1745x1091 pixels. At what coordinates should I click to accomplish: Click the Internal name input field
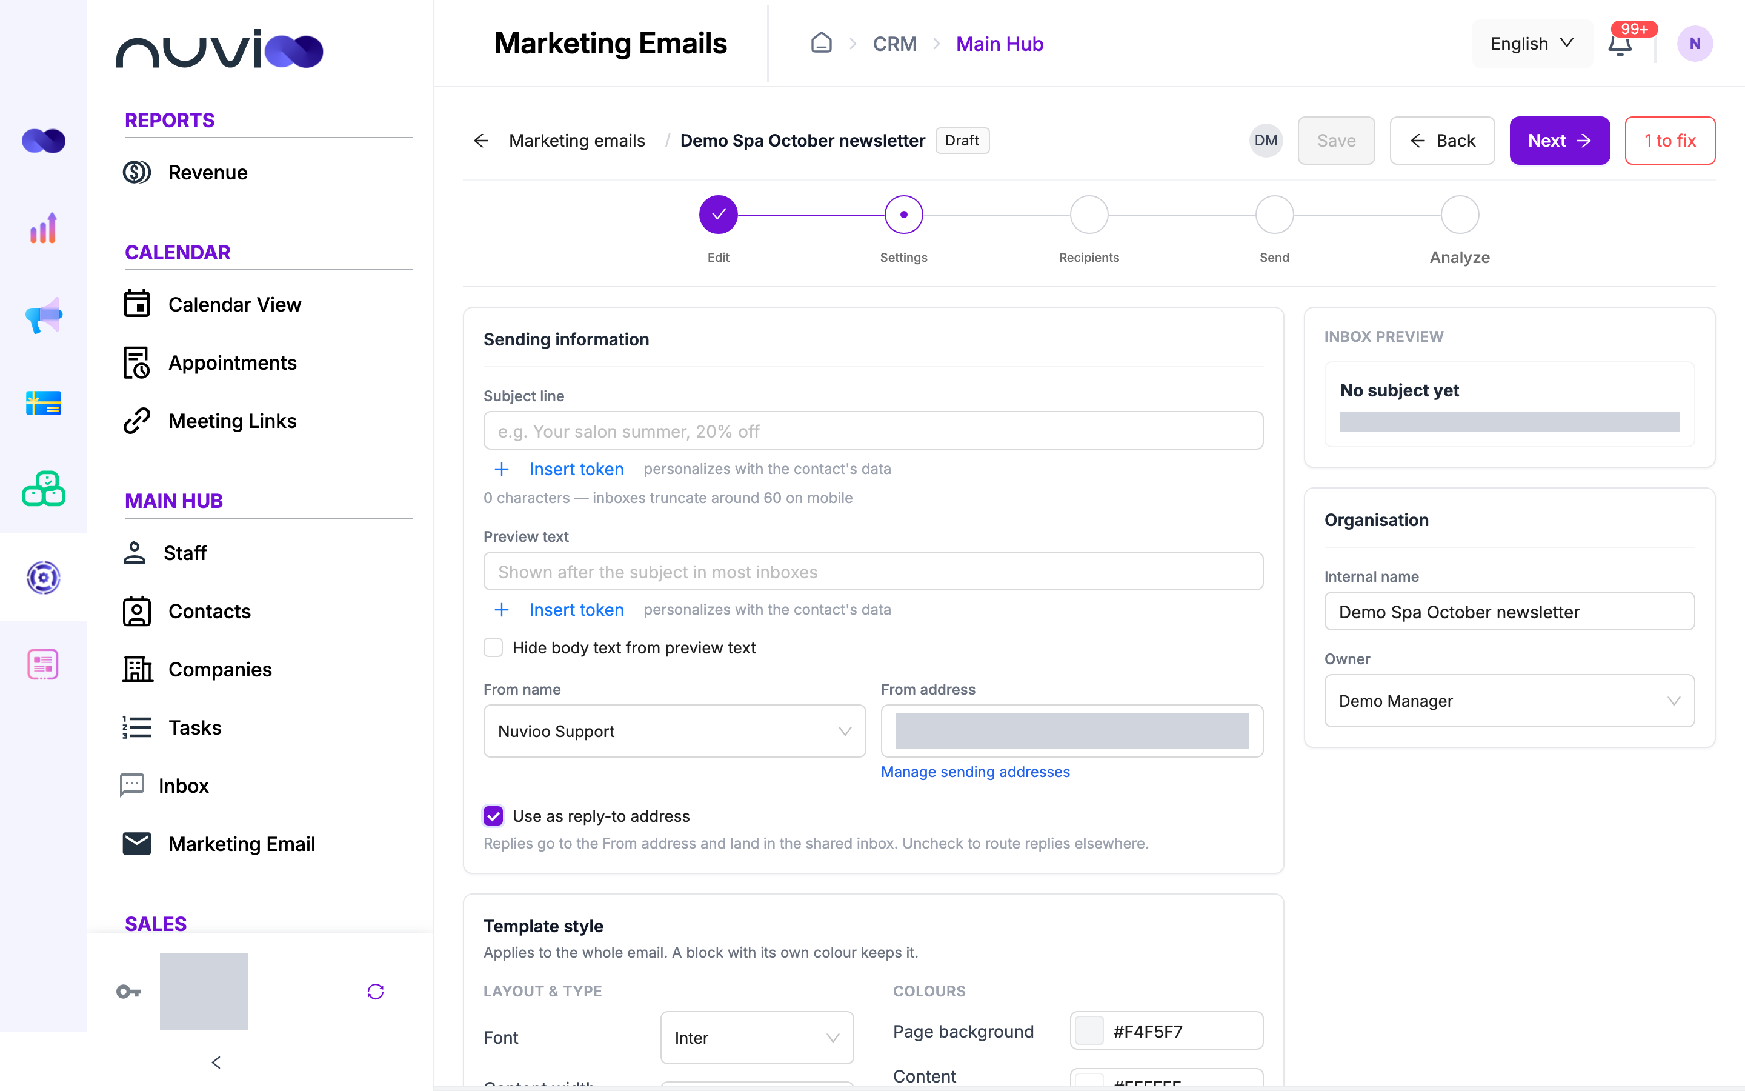[x=1509, y=611]
